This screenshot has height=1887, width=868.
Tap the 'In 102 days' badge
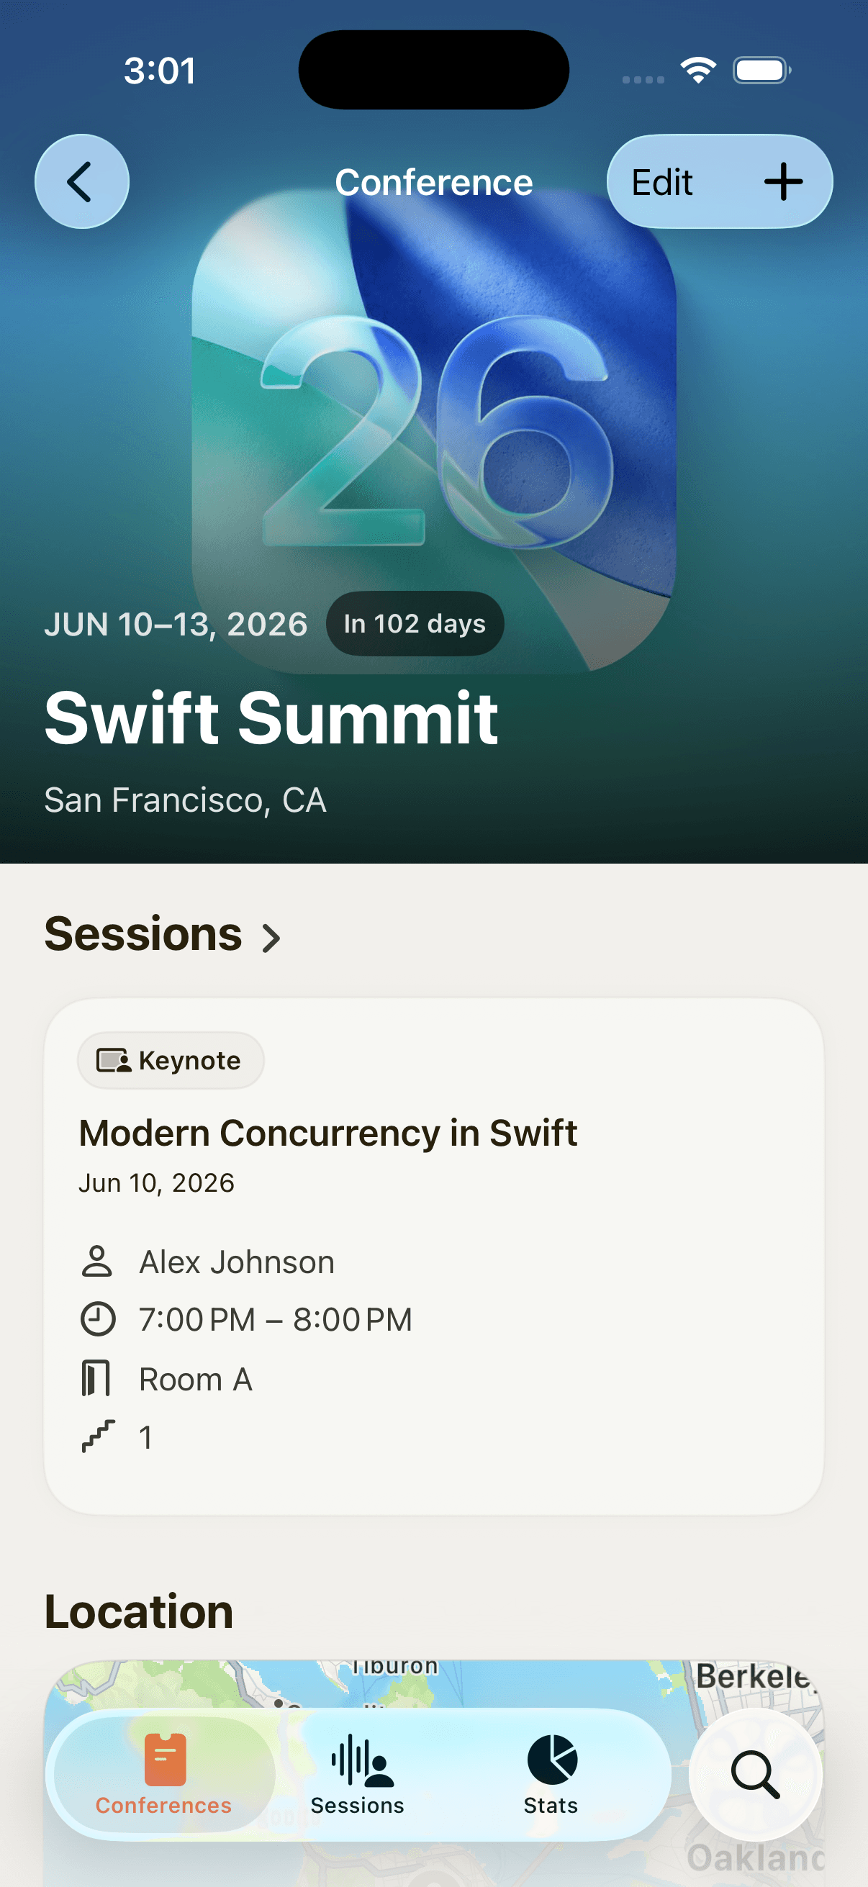pos(415,623)
